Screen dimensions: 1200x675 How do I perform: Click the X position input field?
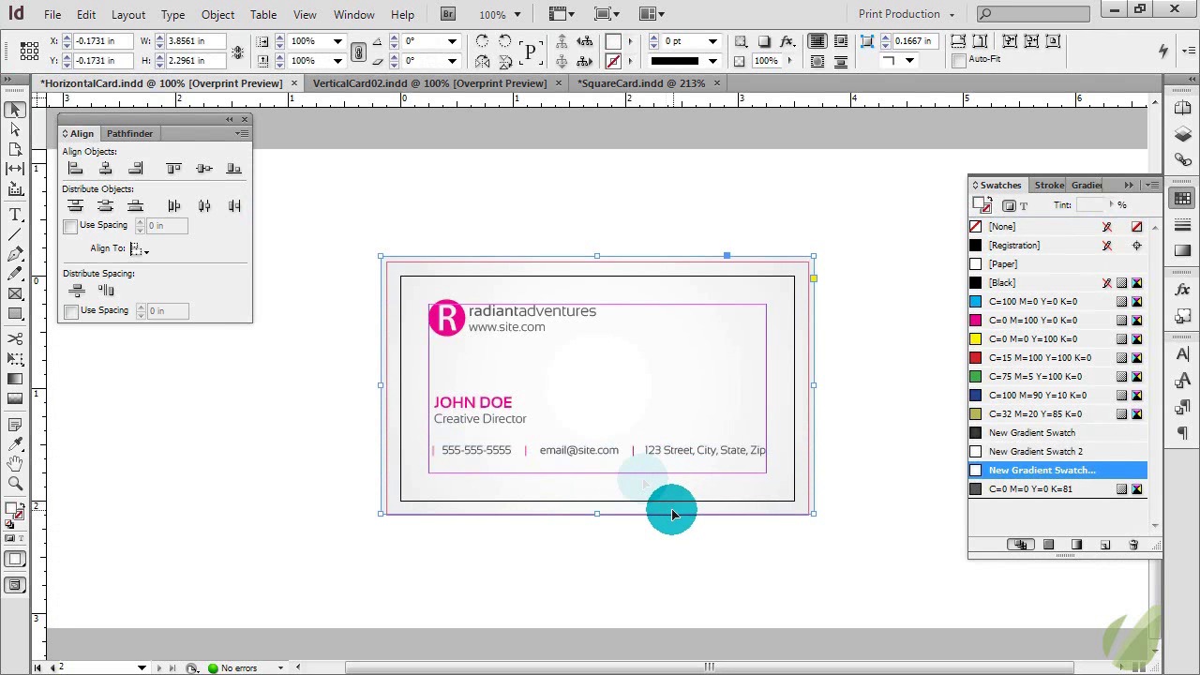(102, 41)
